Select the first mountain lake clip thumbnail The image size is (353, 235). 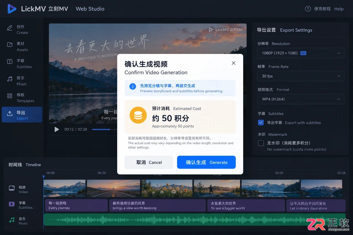tap(64, 188)
